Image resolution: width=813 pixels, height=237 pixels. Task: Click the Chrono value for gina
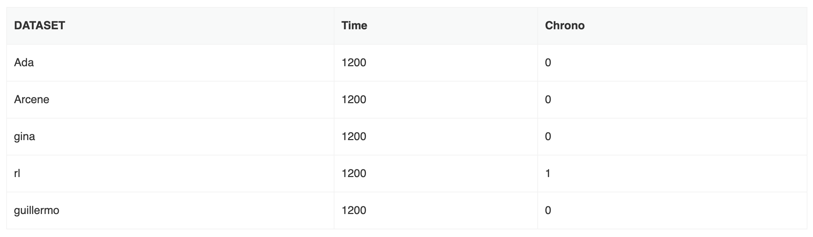[548, 136]
